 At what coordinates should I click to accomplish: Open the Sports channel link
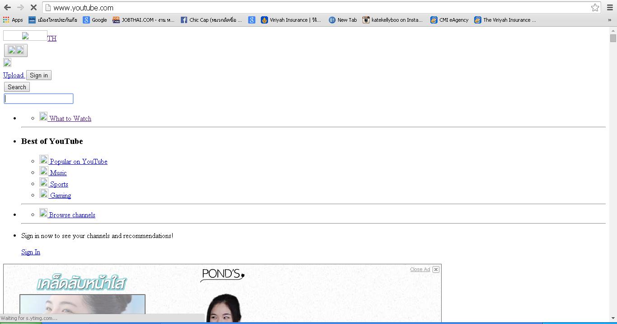pyautogui.click(x=59, y=184)
